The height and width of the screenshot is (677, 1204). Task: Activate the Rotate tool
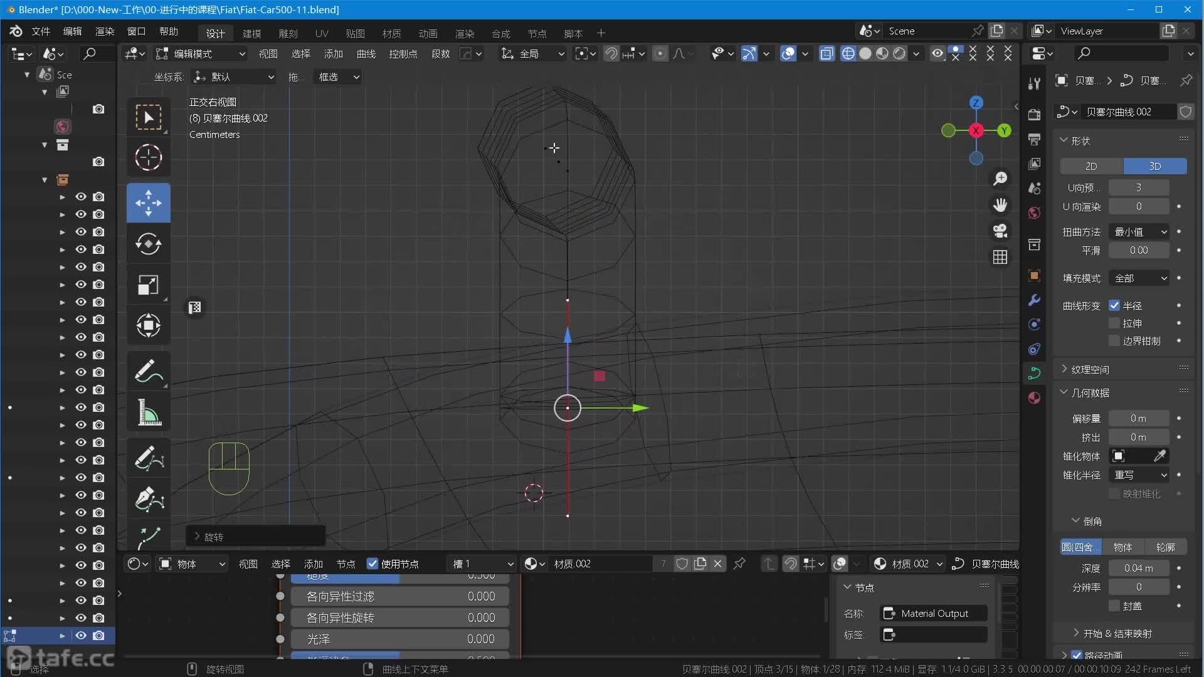click(149, 244)
